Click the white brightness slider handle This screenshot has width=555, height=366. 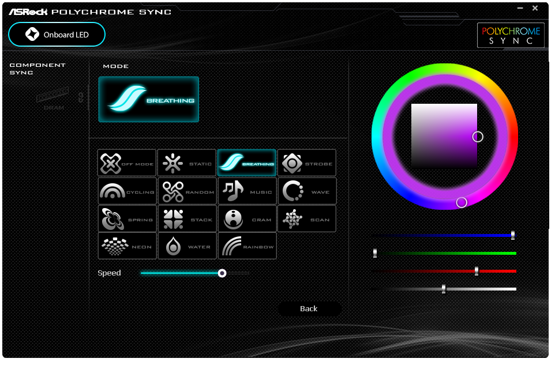tap(444, 289)
